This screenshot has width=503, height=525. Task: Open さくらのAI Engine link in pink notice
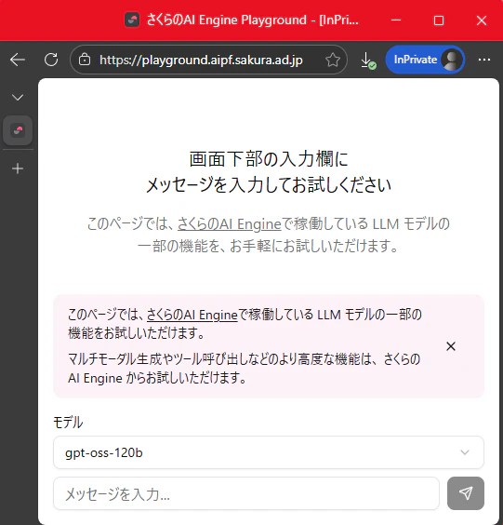pyautogui.click(x=192, y=315)
